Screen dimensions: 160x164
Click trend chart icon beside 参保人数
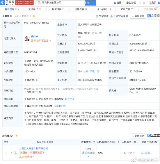click(x=98, y=71)
